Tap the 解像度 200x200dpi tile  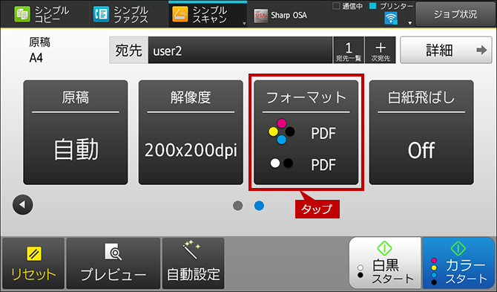[191, 132]
